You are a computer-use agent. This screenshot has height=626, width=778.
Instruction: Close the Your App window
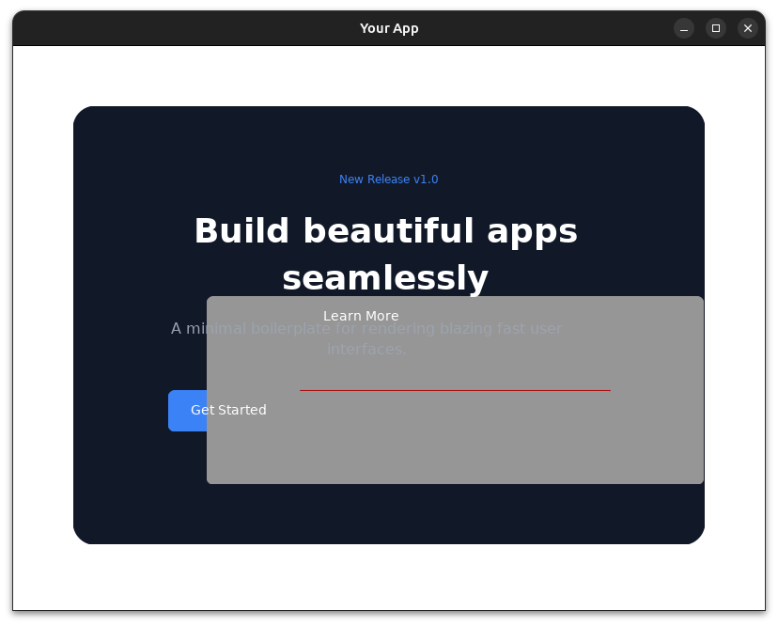pos(748,28)
